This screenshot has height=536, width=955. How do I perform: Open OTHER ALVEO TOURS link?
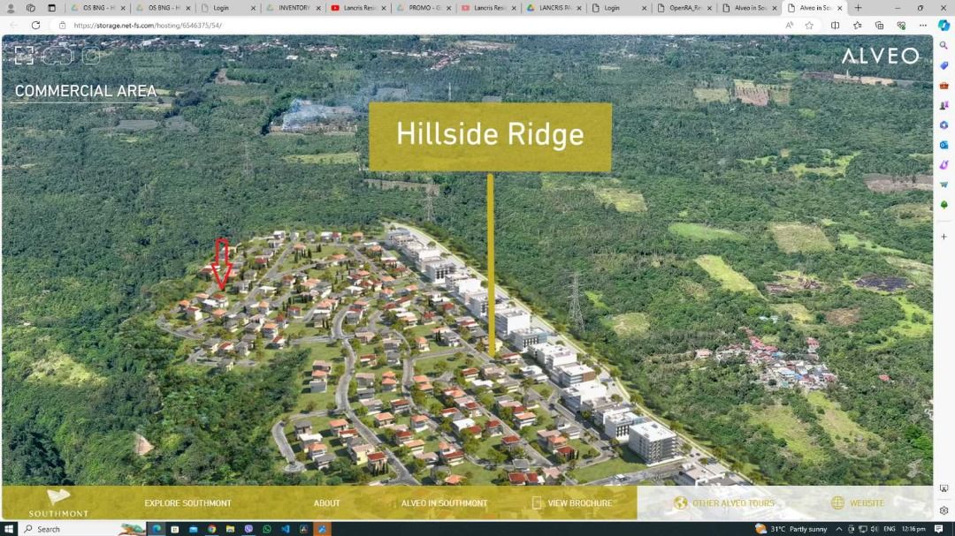click(x=733, y=503)
